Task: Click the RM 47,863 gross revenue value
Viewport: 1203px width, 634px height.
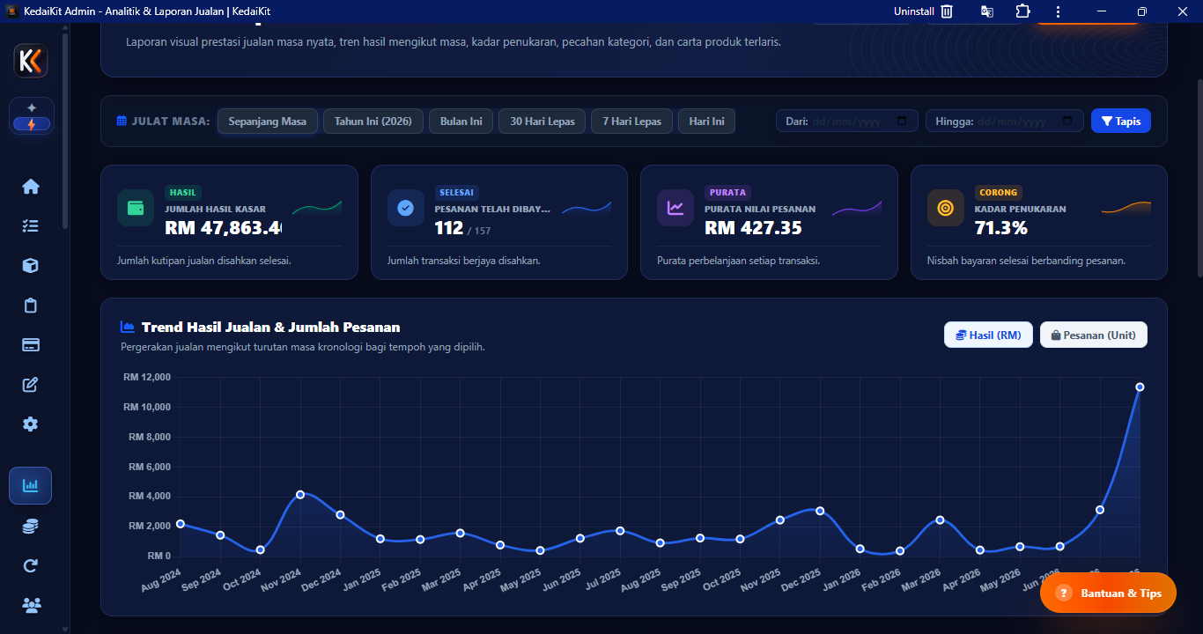Action: [223, 228]
